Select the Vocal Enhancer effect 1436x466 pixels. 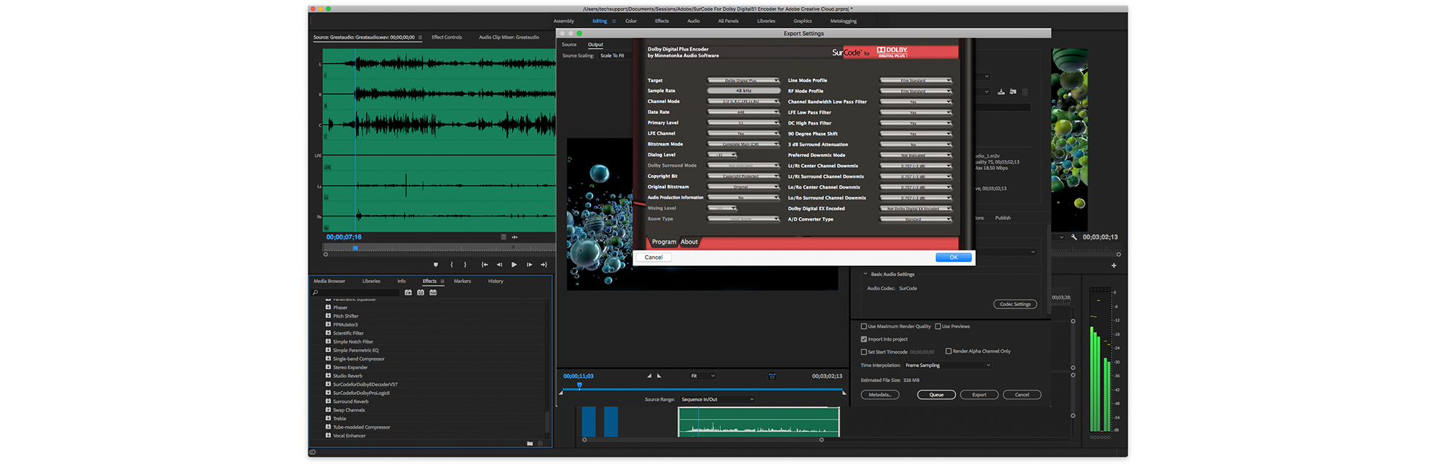[x=349, y=436]
